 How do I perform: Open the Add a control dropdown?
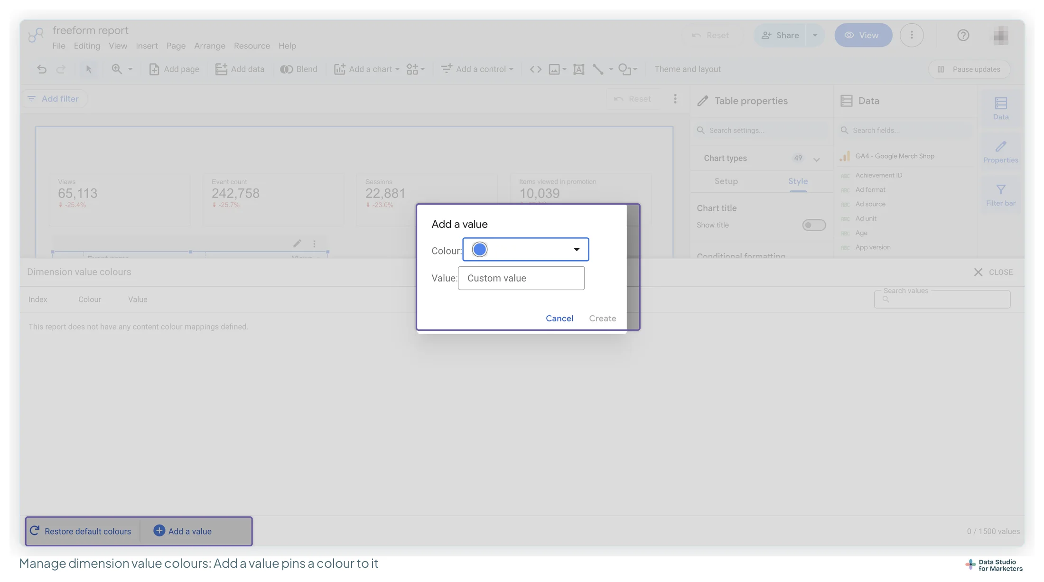(477, 69)
